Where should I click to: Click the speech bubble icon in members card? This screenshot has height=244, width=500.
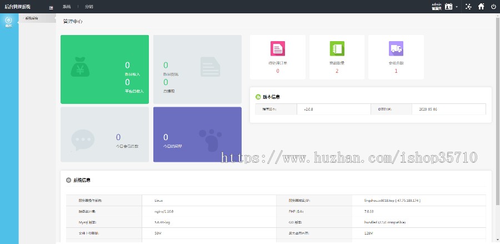pyautogui.click(x=83, y=140)
